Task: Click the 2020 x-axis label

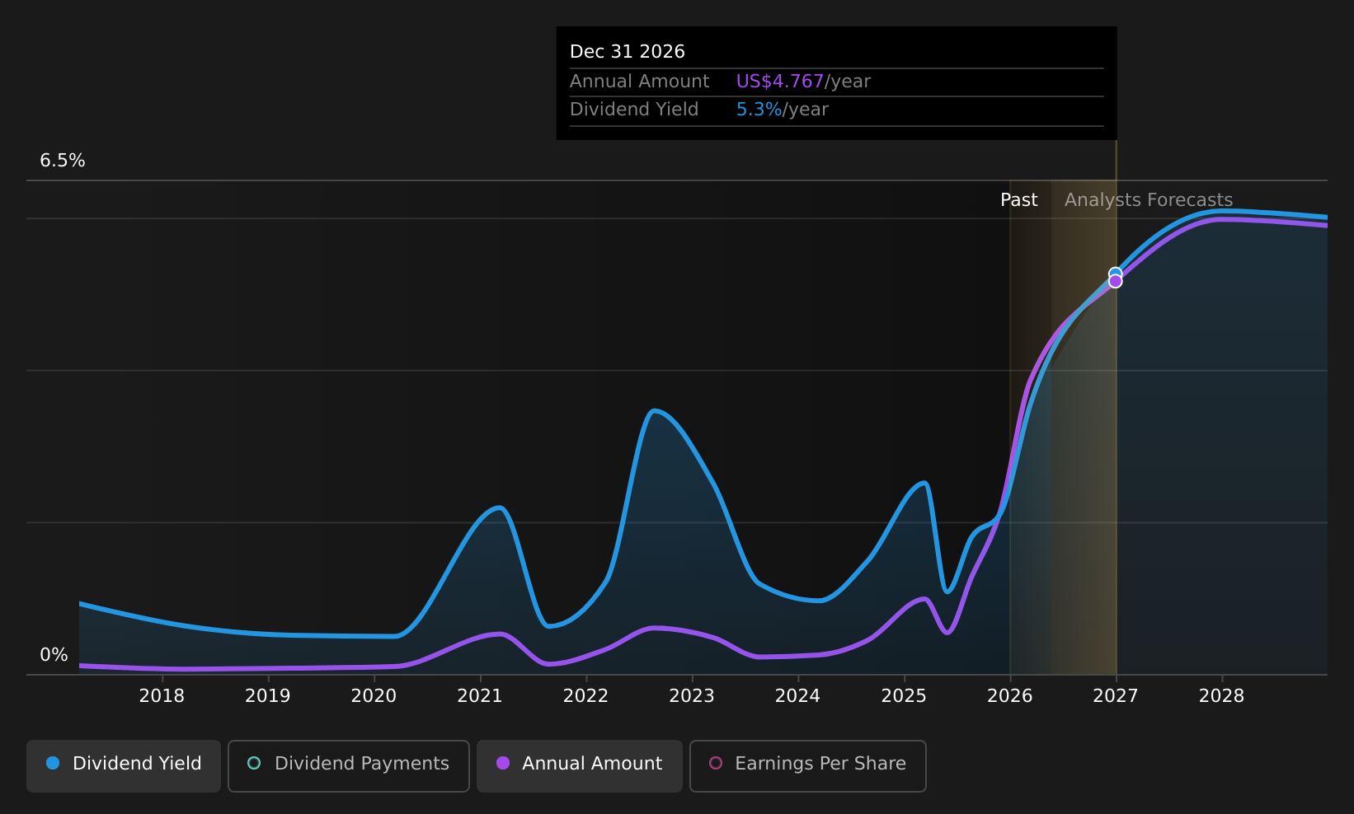Action: pyautogui.click(x=374, y=696)
